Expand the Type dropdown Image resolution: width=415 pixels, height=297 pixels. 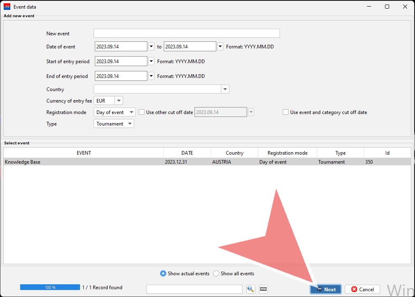[x=130, y=124]
